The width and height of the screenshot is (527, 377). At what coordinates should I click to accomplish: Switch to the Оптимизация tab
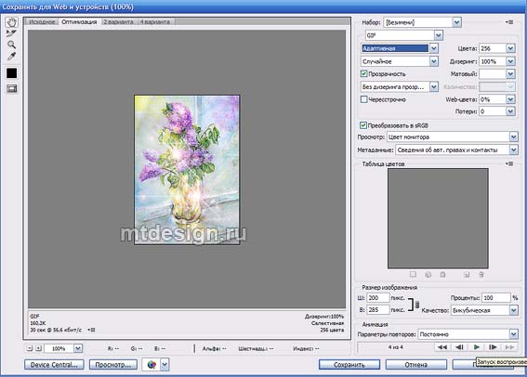pyautogui.click(x=79, y=21)
